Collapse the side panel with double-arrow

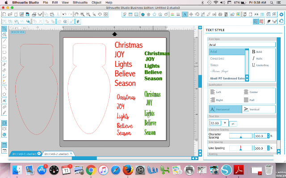point(200,28)
